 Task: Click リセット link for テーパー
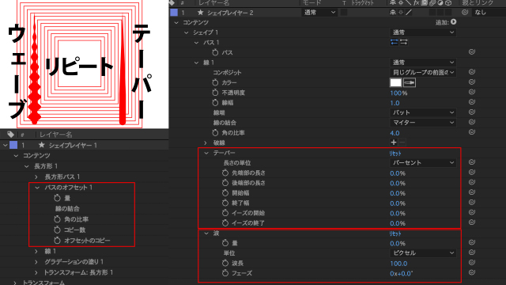click(395, 153)
